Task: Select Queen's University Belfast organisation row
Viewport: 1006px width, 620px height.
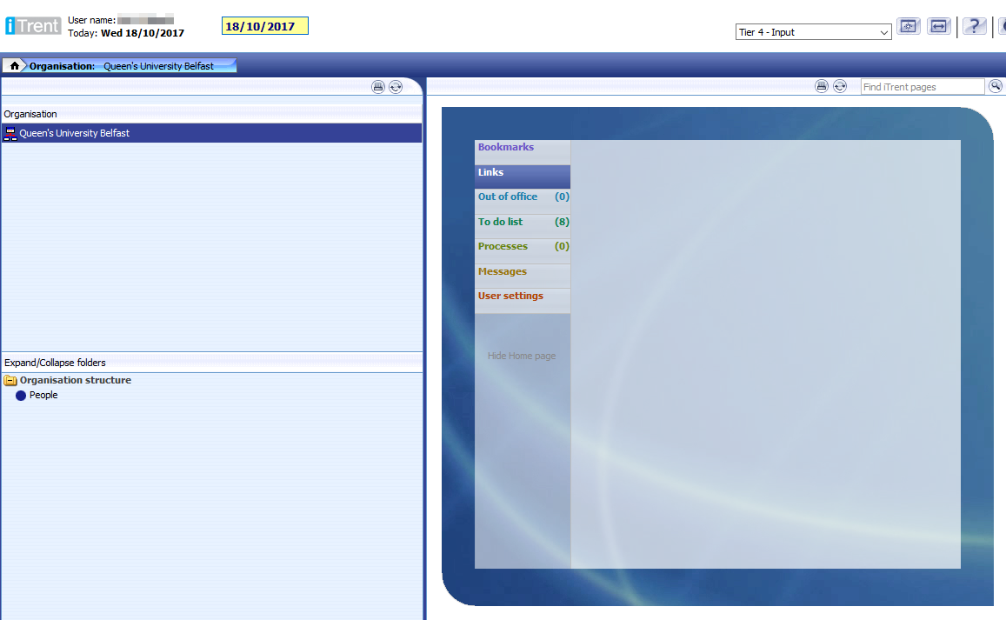Action: tap(74, 133)
